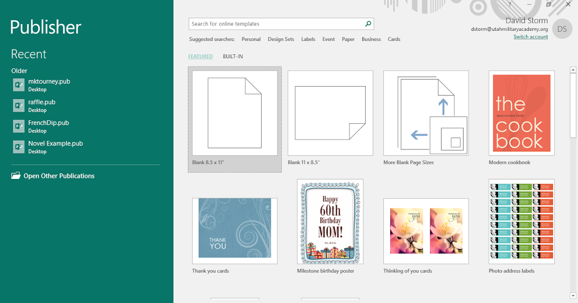Select the FEATURED templates tab
This screenshot has height=303, width=578.
point(200,56)
